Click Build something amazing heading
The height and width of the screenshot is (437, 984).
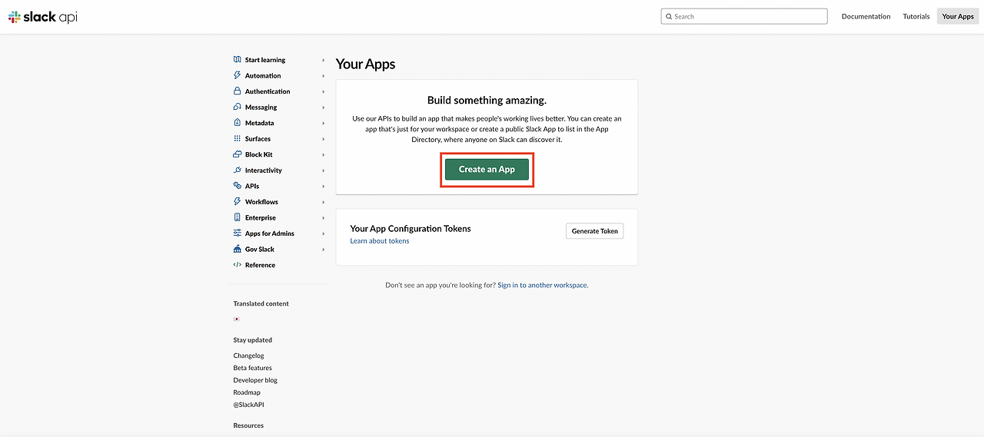point(487,100)
